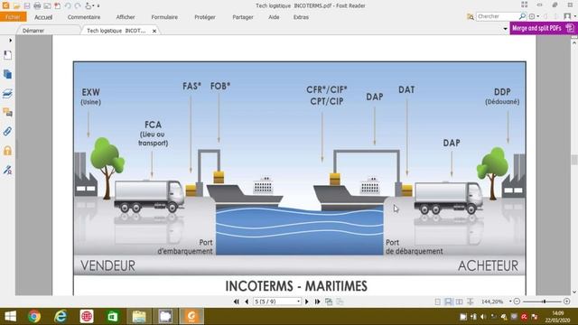Open Windows Start menu
The height and width of the screenshot is (325, 578).
coord(10,317)
